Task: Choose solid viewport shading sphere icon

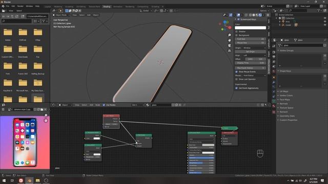Action: (254, 15)
